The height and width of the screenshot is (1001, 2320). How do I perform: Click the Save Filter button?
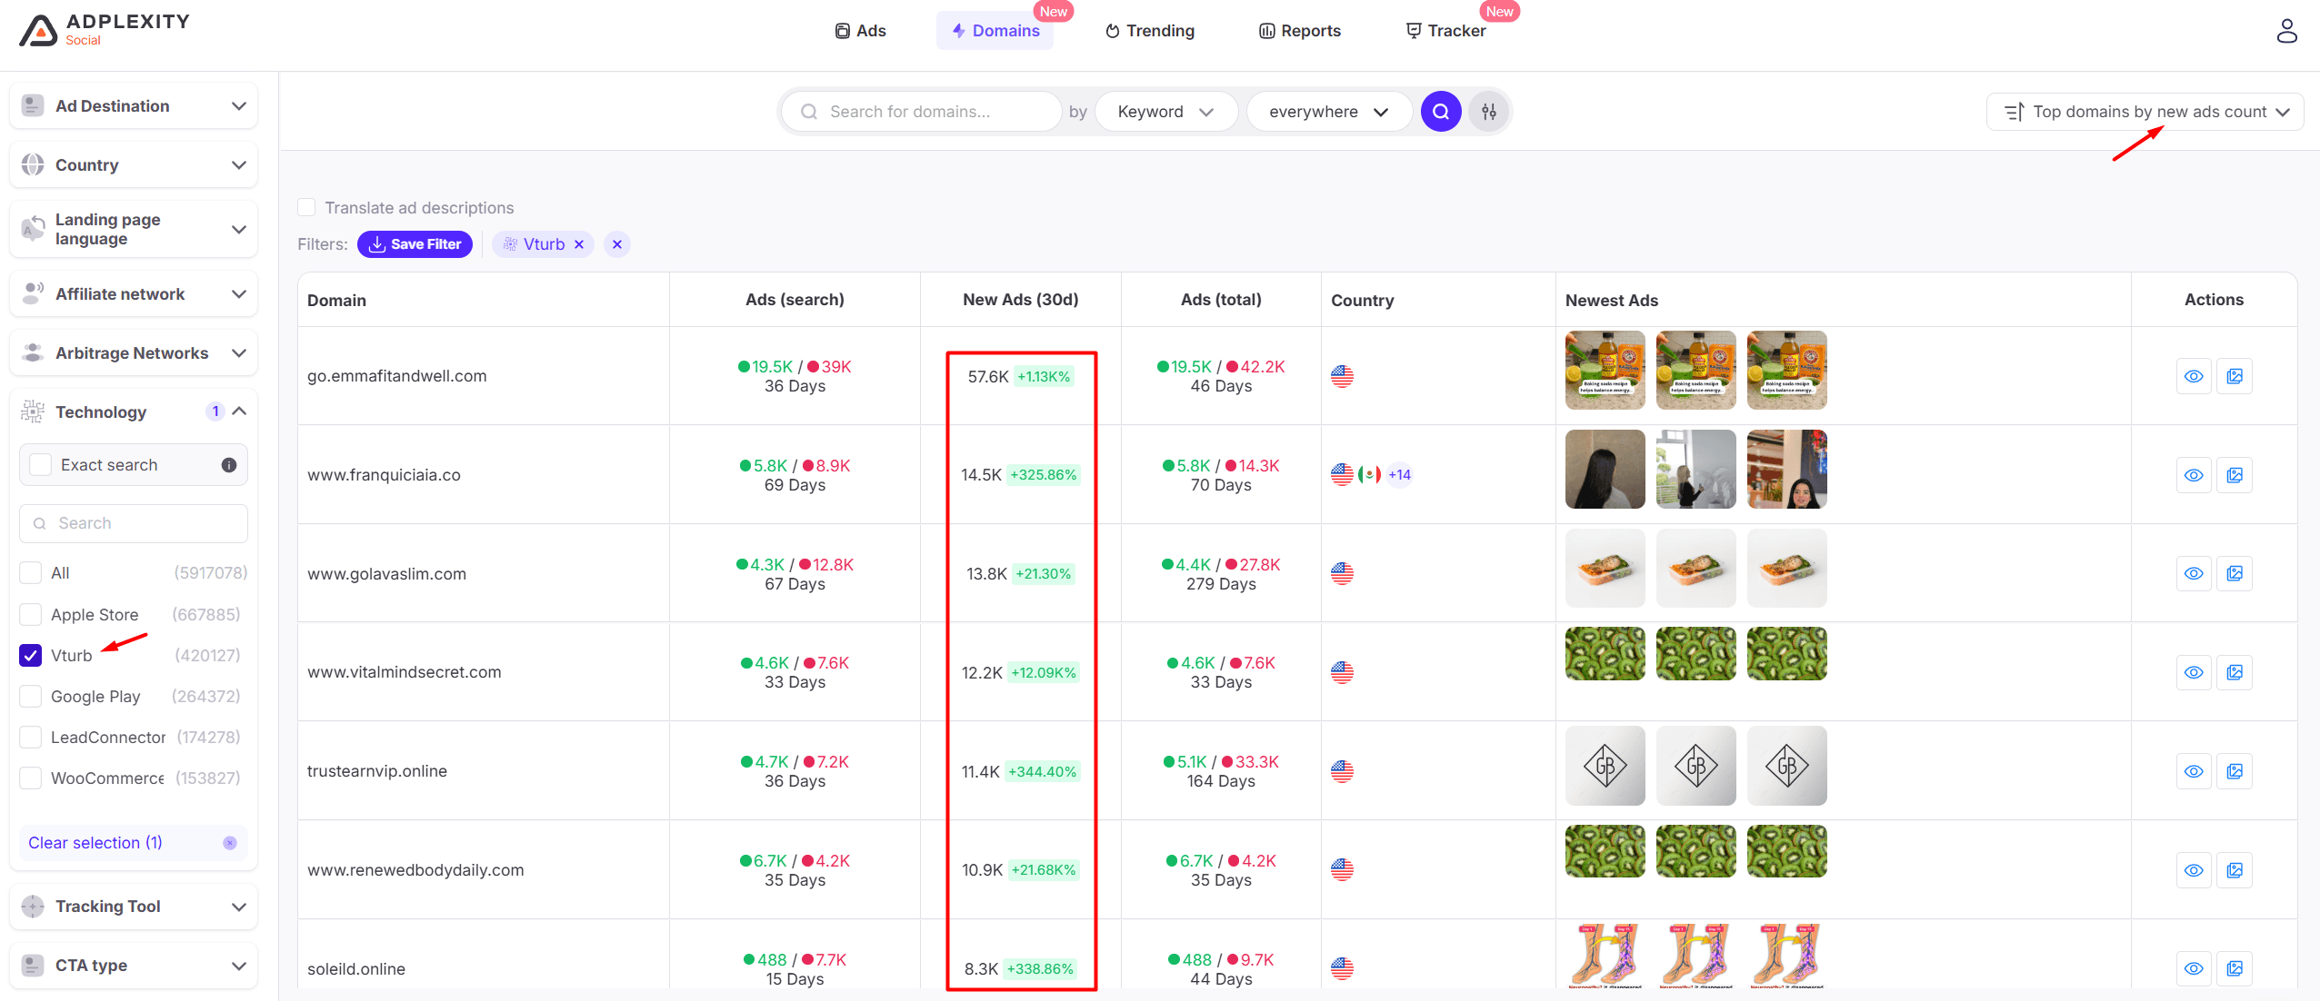tap(415, 244)
